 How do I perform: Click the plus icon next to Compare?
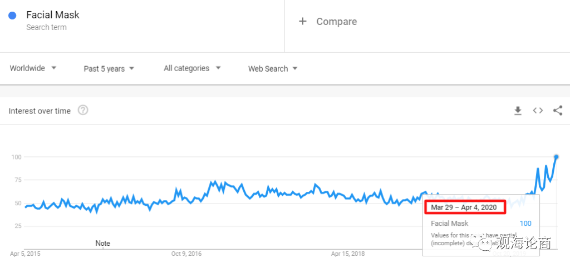(x=303, y=21)
